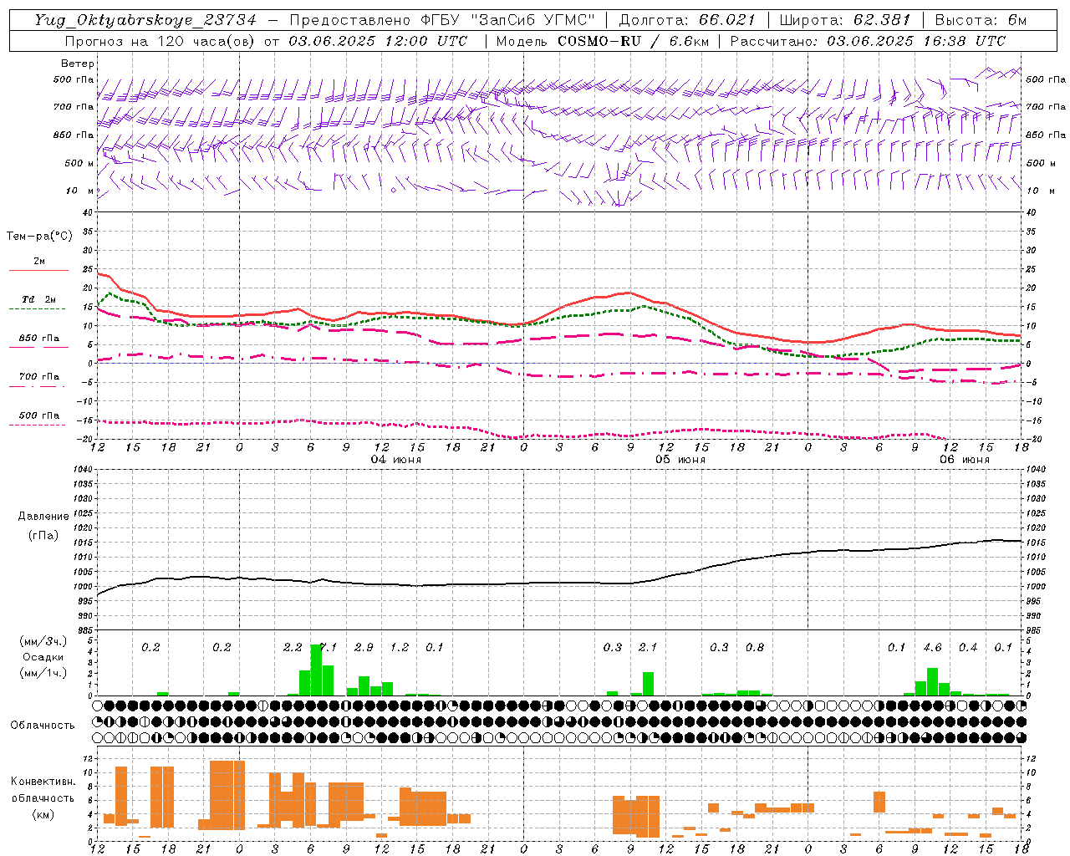This screenshot has height=856, width=1070.
Task: Click the dashed line sample under "Td 2м"
Action: (38, 308)
